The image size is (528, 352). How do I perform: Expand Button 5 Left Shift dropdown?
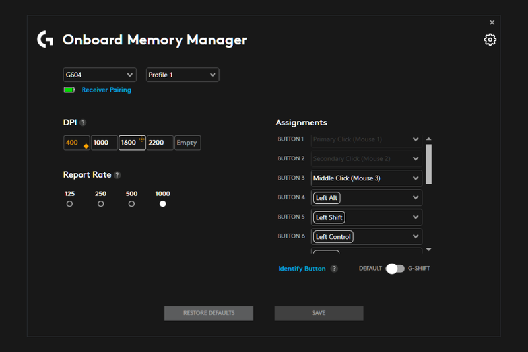pyautogui.click(x=366, y=217)
